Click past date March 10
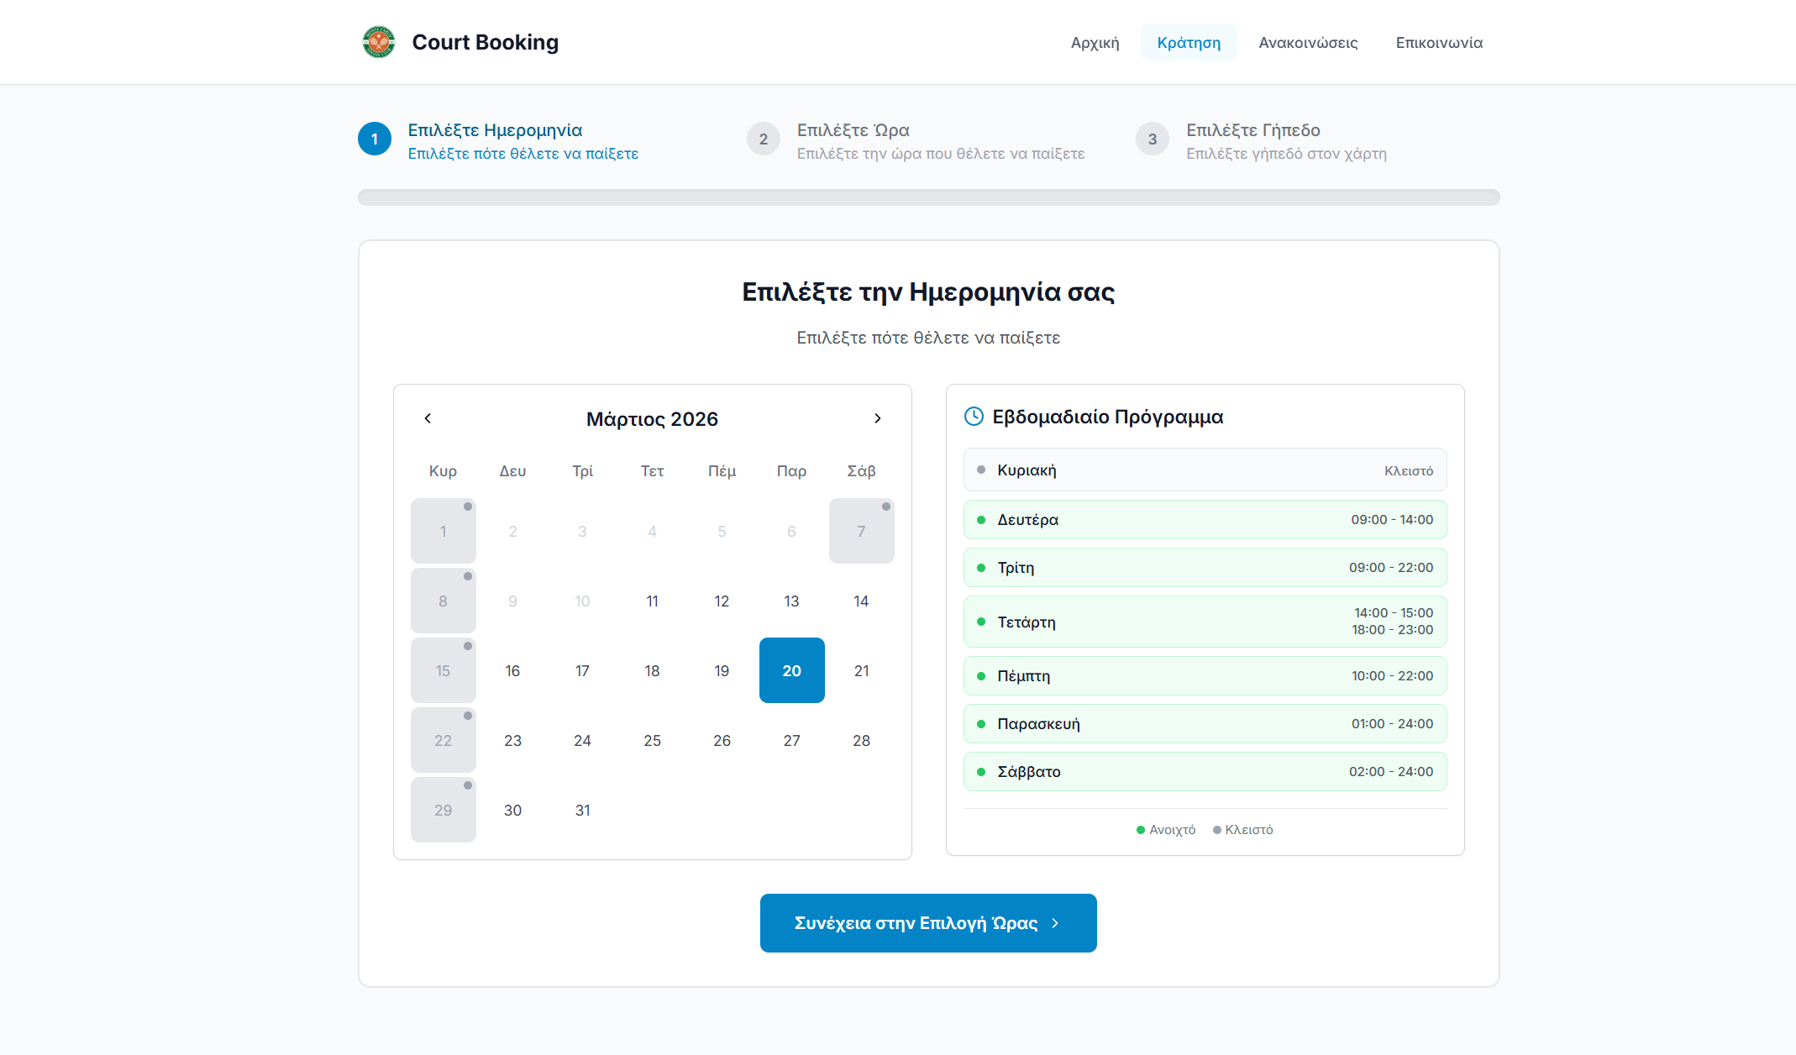Screen dimensions: 1796x1055 point(582,601)
